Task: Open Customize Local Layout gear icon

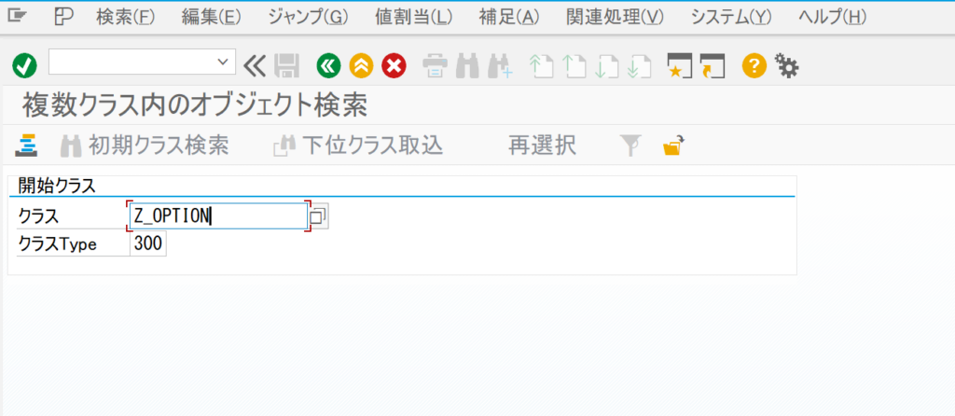Action: [x=786, y=65]
